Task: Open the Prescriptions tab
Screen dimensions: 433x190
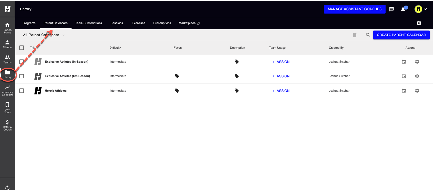Action: tap(162, 23)
